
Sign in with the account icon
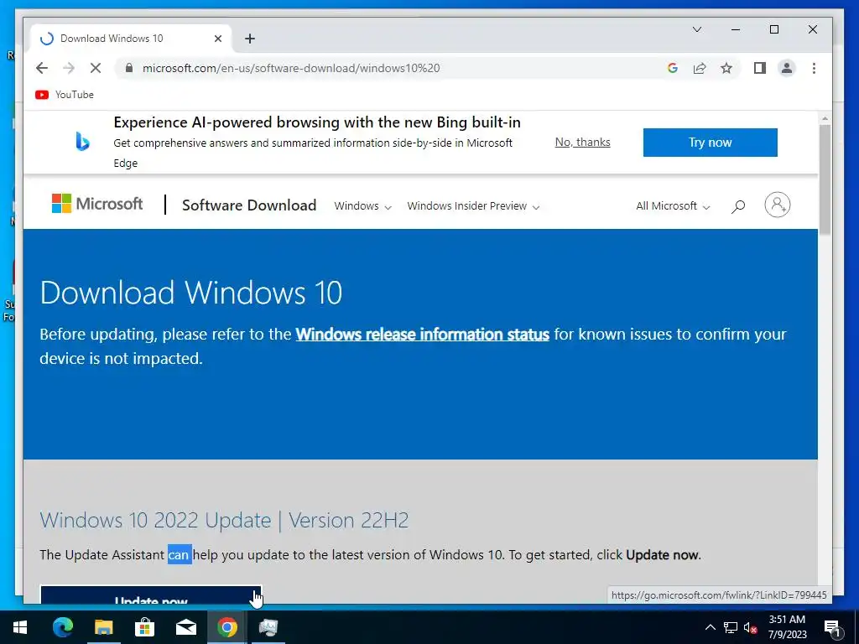click(x=778, y=205)
